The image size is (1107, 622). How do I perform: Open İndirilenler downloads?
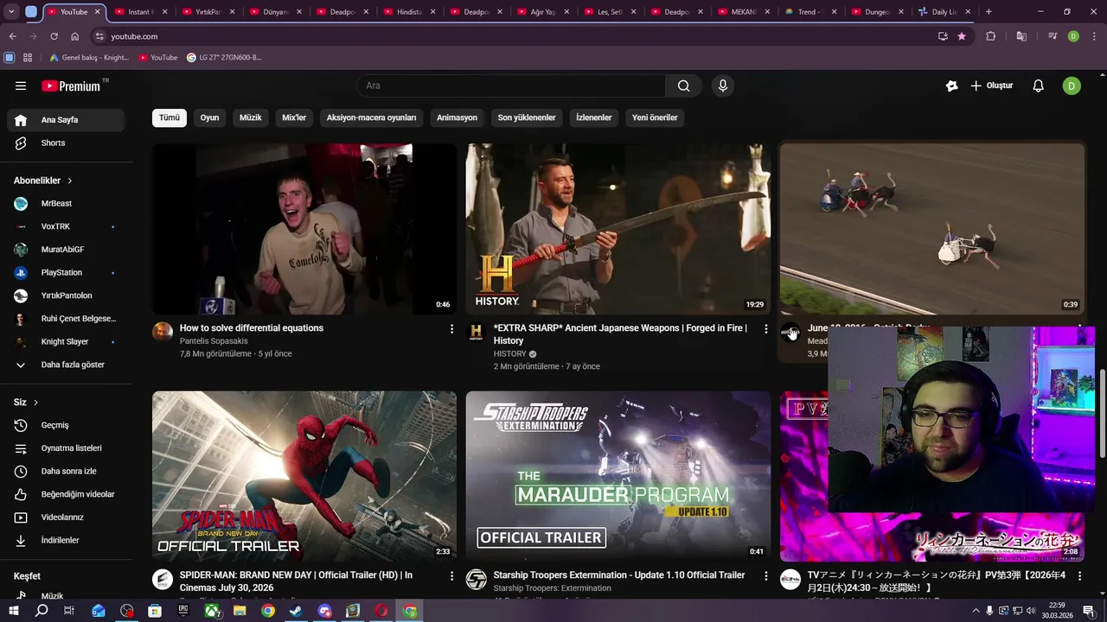point(66,540)
